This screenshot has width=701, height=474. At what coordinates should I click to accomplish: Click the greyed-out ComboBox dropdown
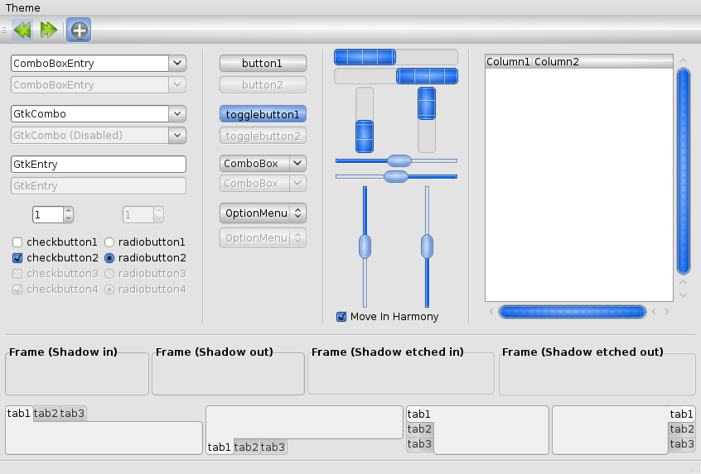(263, 183)
